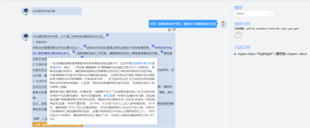Click the 1. 药物治疗 heading in the answer
The image size is (310, 128).
pos(40,42)
